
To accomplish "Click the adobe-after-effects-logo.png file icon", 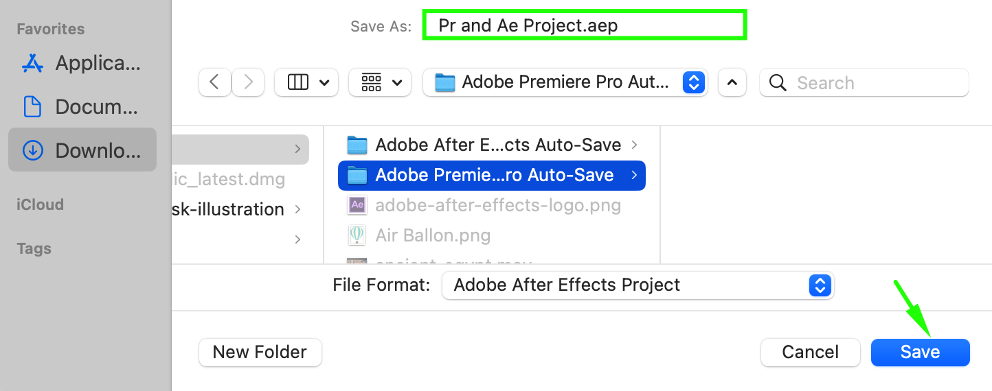I will click(x=357, y=205).
